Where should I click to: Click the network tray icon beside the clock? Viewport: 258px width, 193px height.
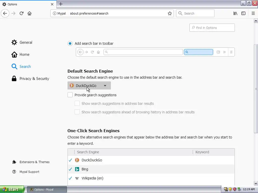(x=239, y=189)
